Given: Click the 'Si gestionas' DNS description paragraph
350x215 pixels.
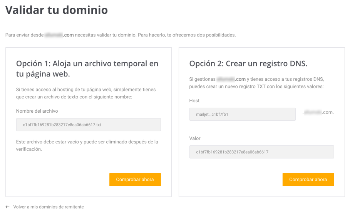Looking at the screenshot, I should 257,83.
